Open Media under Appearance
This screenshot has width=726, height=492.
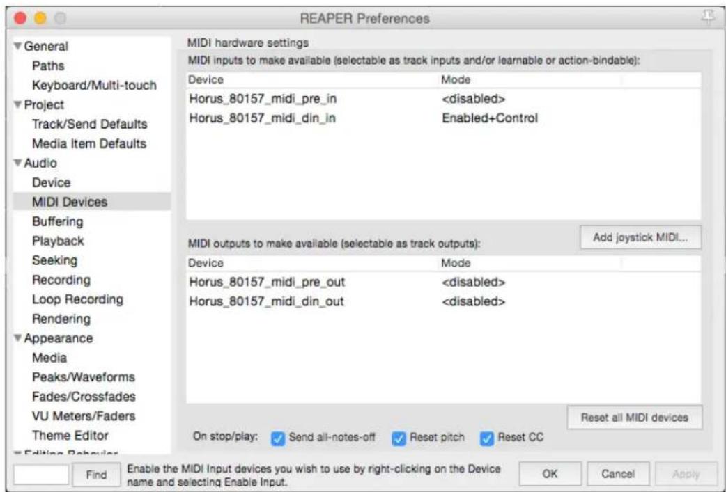(49, 358)
